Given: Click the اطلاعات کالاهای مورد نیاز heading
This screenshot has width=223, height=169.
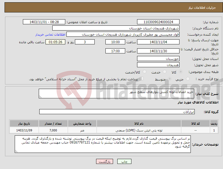Looking at the screenshot, I should [198, 102].
